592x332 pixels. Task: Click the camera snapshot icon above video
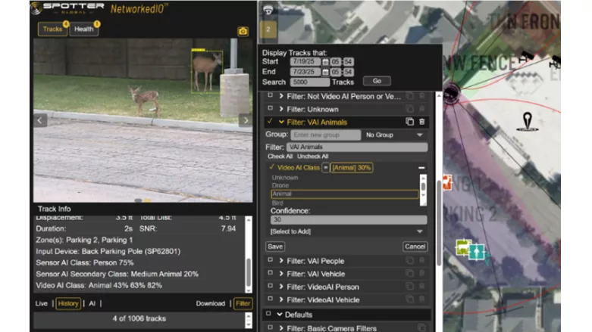click(x=243, y=31)
